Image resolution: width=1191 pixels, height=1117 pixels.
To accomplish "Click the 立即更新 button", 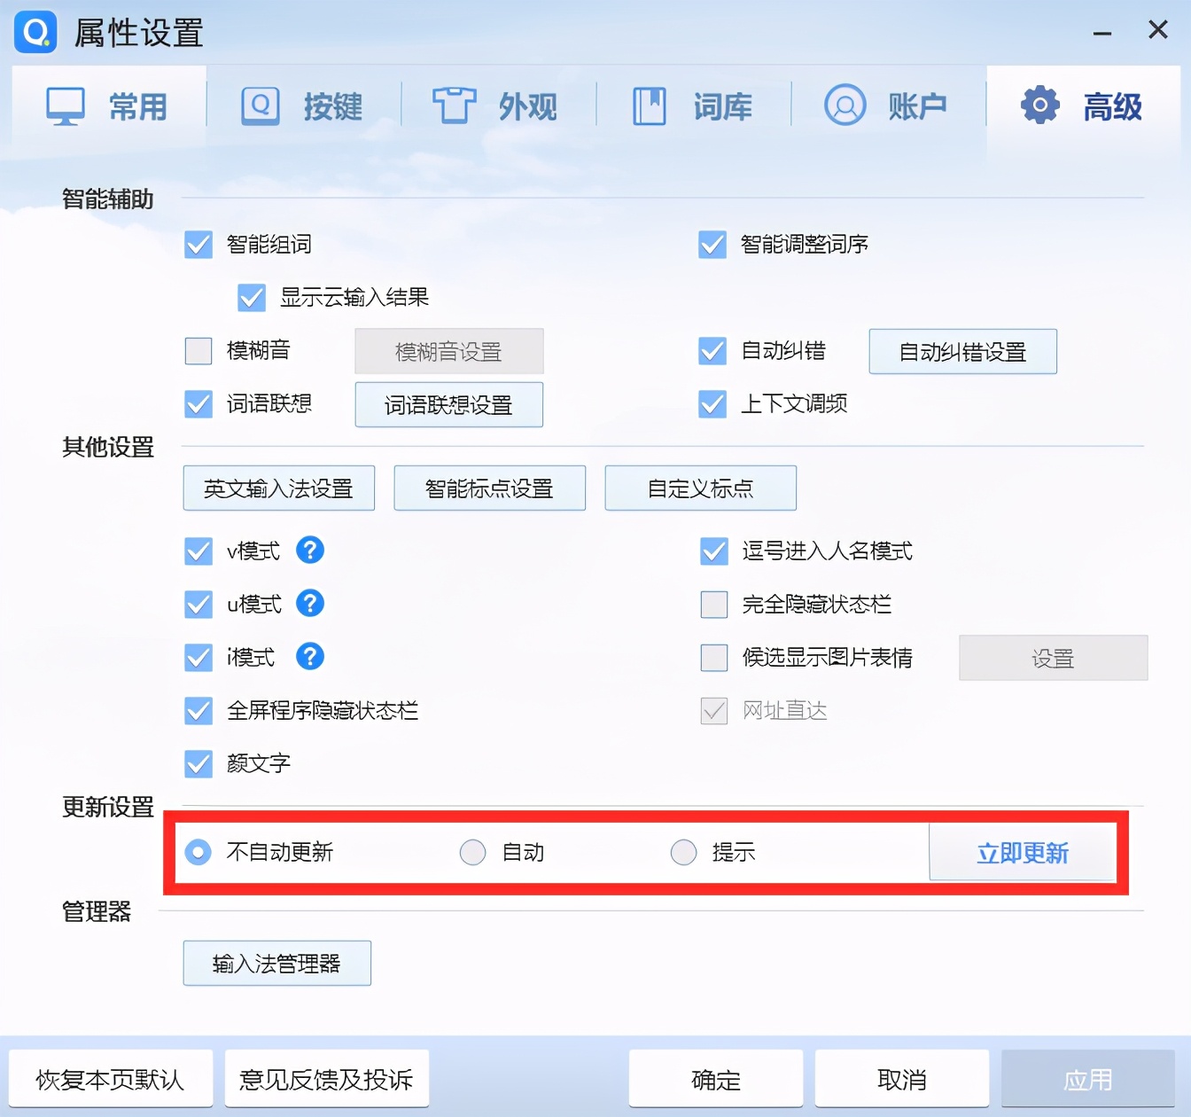I will click(1023, 852).
